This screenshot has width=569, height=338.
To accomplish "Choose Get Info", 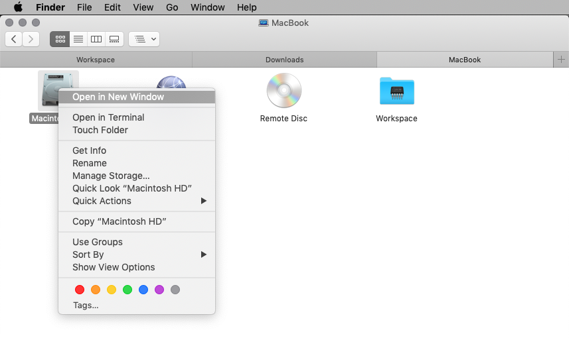I will point(137,150).
